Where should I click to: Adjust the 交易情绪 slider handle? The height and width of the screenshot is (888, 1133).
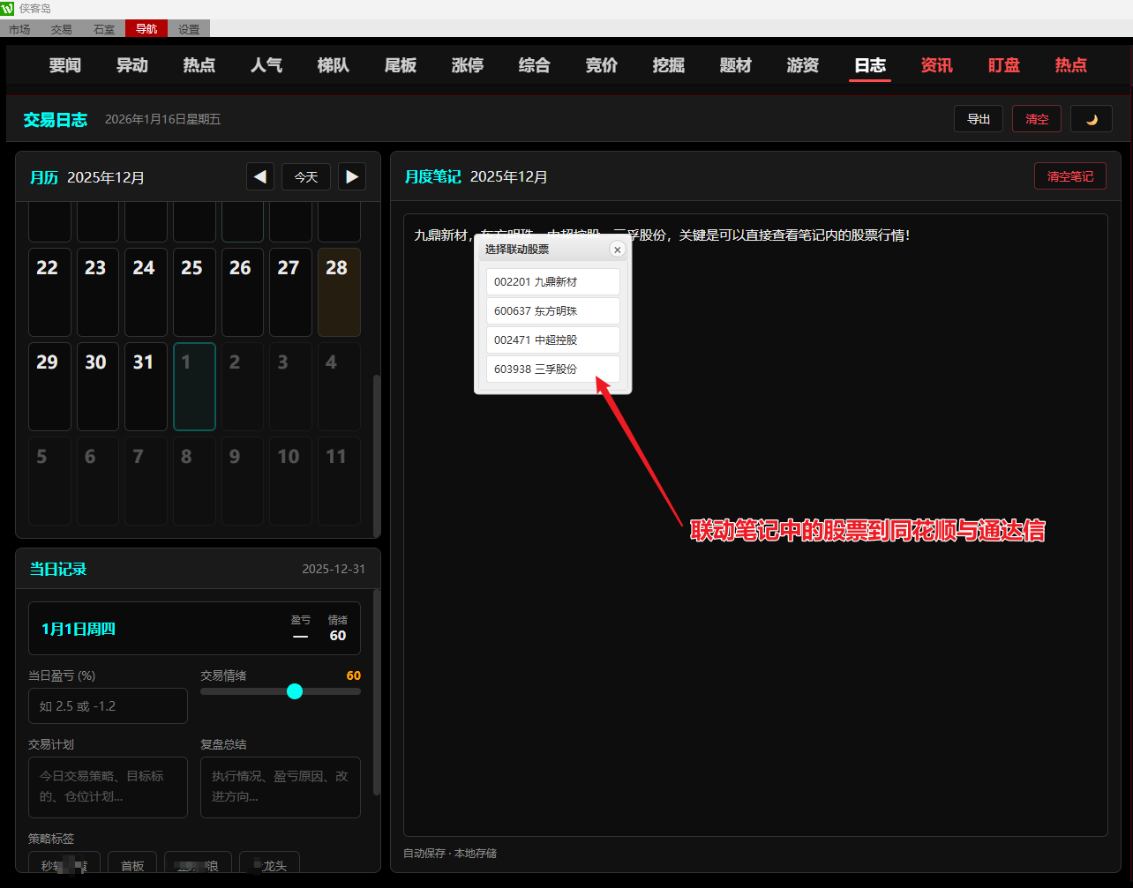click(x=295, y=691)
